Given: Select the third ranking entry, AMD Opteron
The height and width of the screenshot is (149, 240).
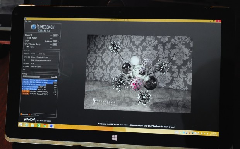Looking at the screenshot, I should pos(39,85).
